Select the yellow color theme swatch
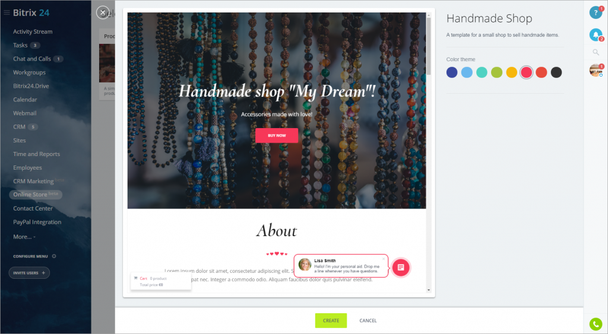Screen dimensions: 608x334 coord(511,72)
